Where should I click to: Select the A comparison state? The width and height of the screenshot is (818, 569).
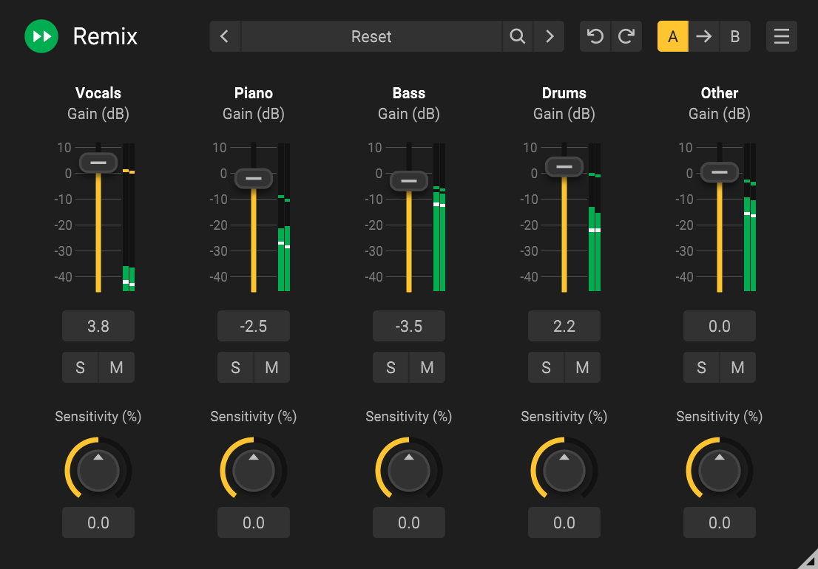click(x=672, y=36)
